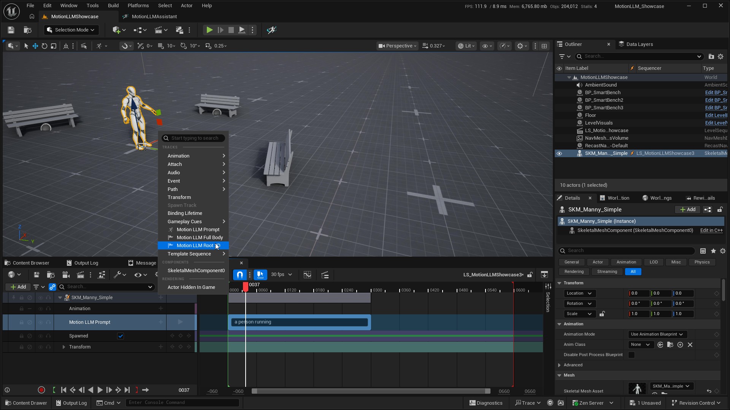Switch to MotionLLMAssistant tab
Image resolution: width=730 pixels, height=410 pixels.
[x=150, y=17]
